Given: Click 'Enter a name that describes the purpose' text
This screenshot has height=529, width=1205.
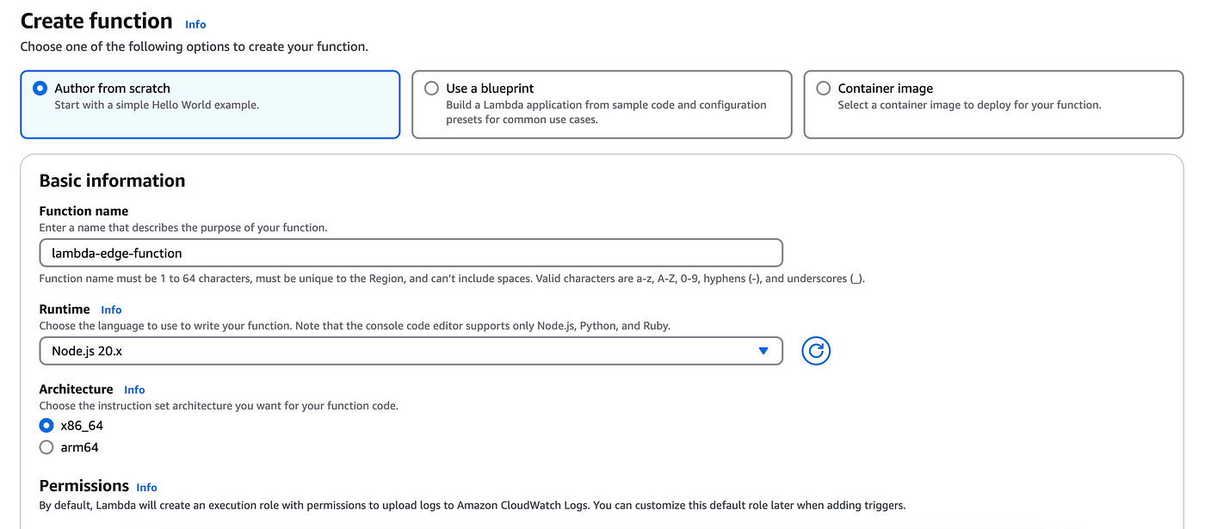Looking at the screenshot, I should pos(183,228).
